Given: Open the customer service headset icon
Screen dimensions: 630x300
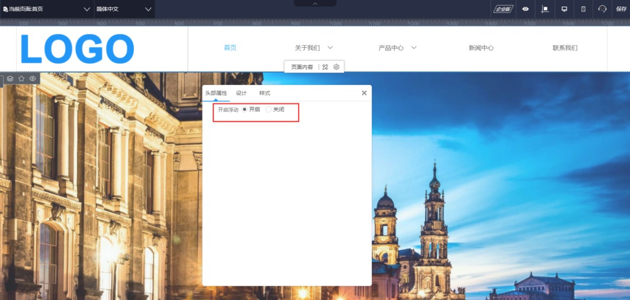Looking at the screenshot, I should tap(602, 9).
